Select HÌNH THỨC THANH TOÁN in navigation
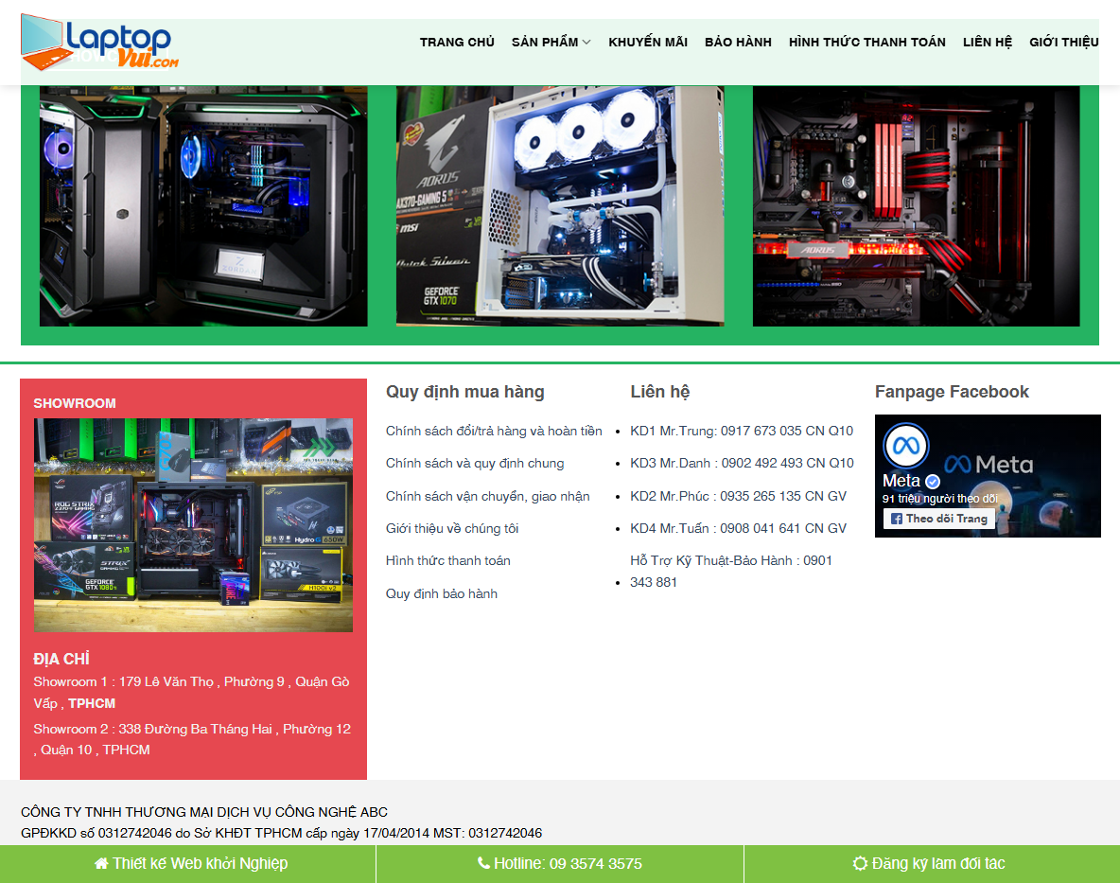The height and width of the screenshot is (883, 1120). coord(866,43)
